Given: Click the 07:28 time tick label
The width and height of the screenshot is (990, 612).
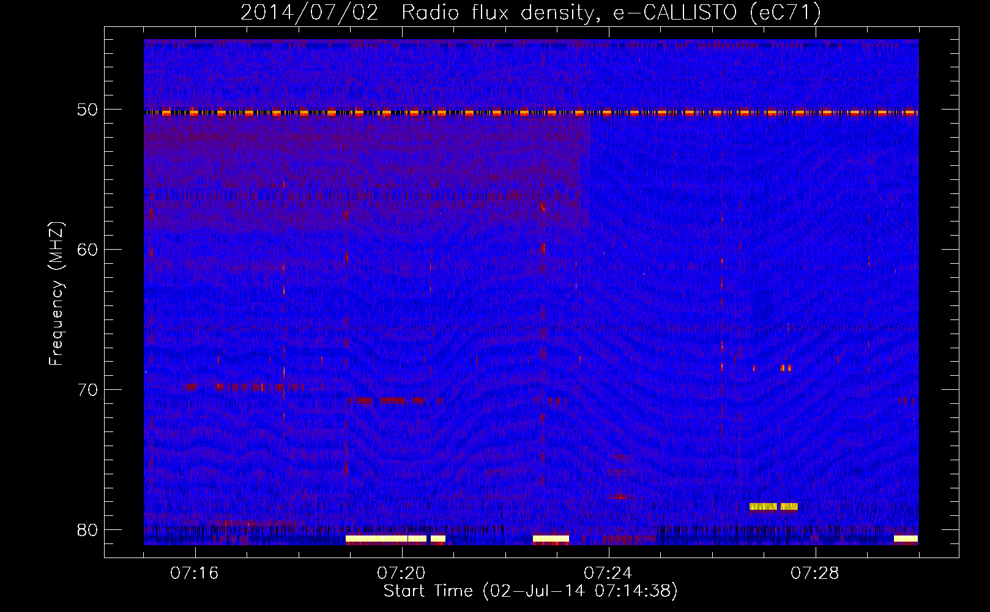Looking at the screenshot, I should [815, 573].
